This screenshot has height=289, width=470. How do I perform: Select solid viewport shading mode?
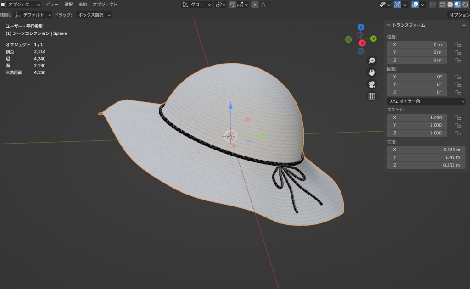click(450, 5)
